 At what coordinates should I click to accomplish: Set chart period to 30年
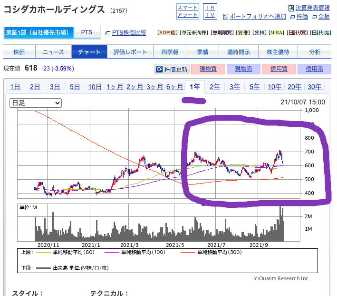(x=315, y=87)
